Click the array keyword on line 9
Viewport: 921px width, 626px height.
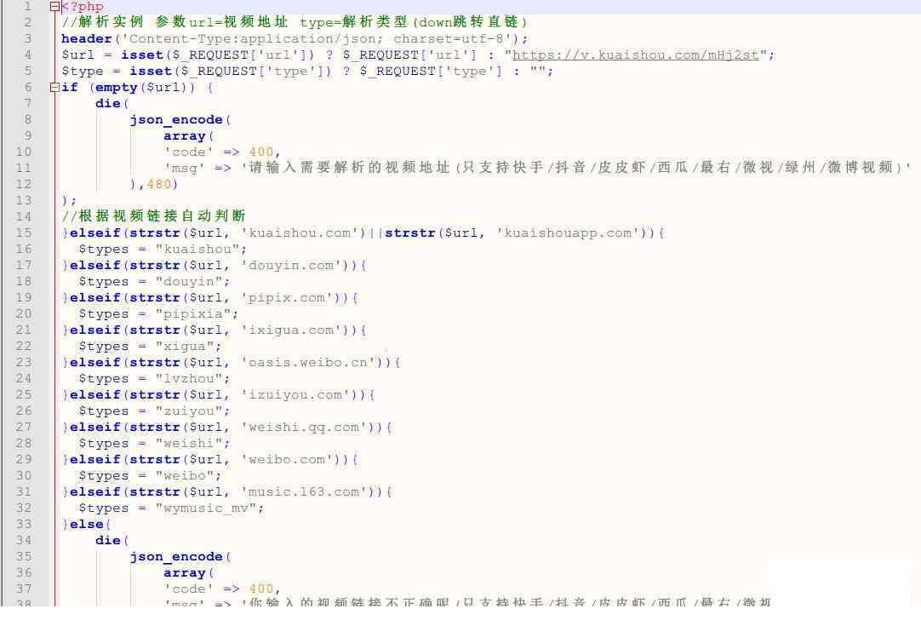[185, 135]
